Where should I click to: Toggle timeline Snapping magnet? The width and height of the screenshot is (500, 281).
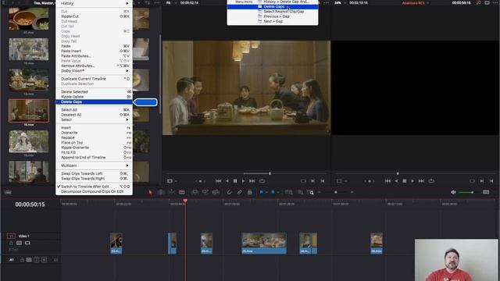(229, 192)
